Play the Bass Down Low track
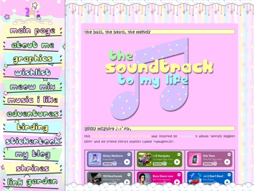This screenshot has height=191, width=254. 177,182
